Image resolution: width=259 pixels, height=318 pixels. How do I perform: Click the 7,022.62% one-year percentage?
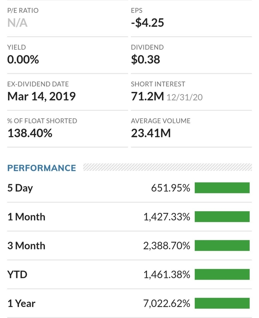point(166,303)
